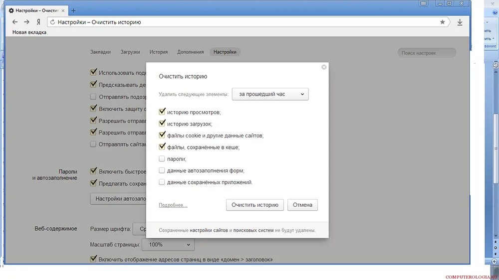The height and width of the screenshot is (280, 499).
Task: Open the Yandex home icon
Action: [38, 22]
